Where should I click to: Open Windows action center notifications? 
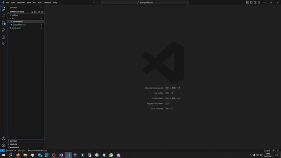(276, 155)
